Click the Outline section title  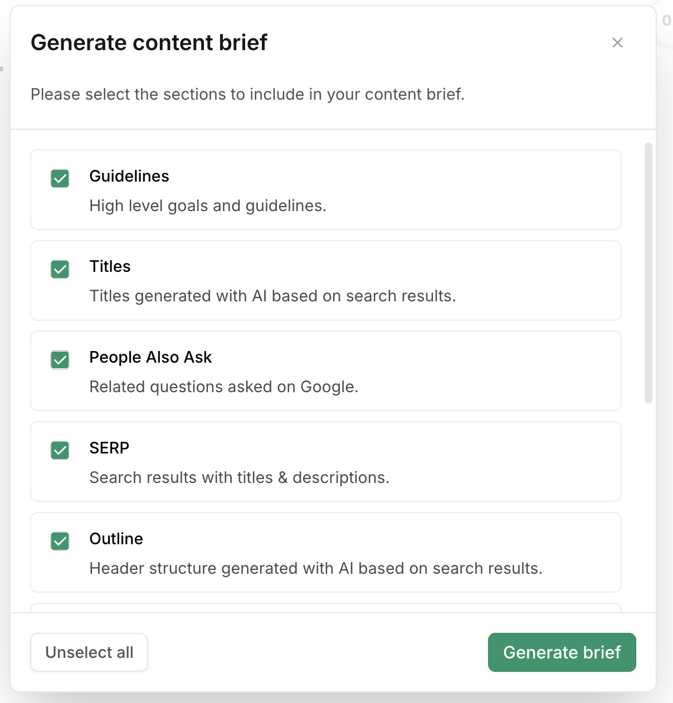pyautogui.click(x=116, y=539)
